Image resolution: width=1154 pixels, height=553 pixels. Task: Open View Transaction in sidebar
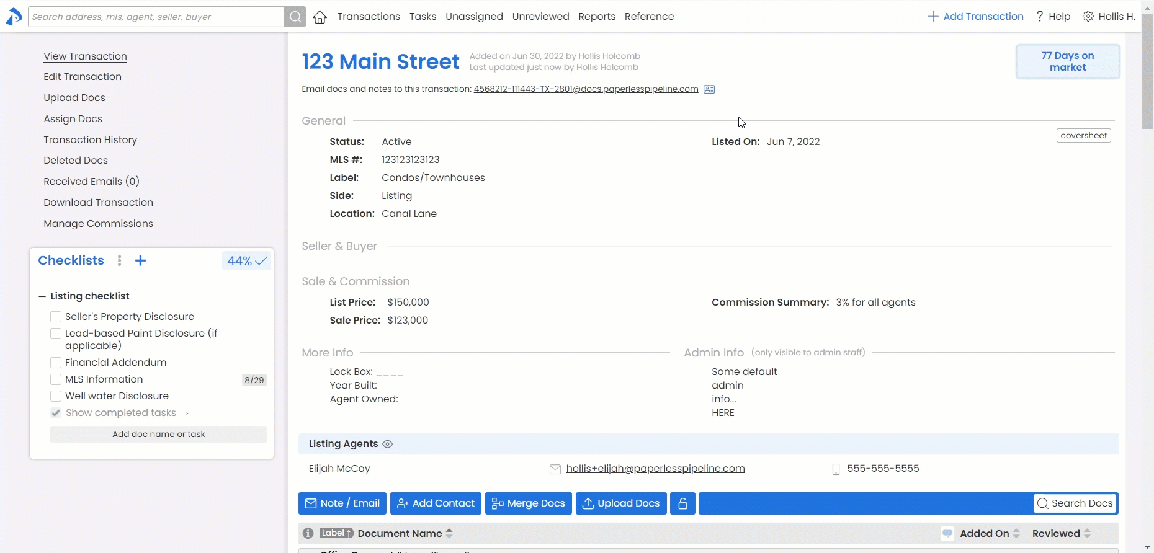click(x=85, y=56)
